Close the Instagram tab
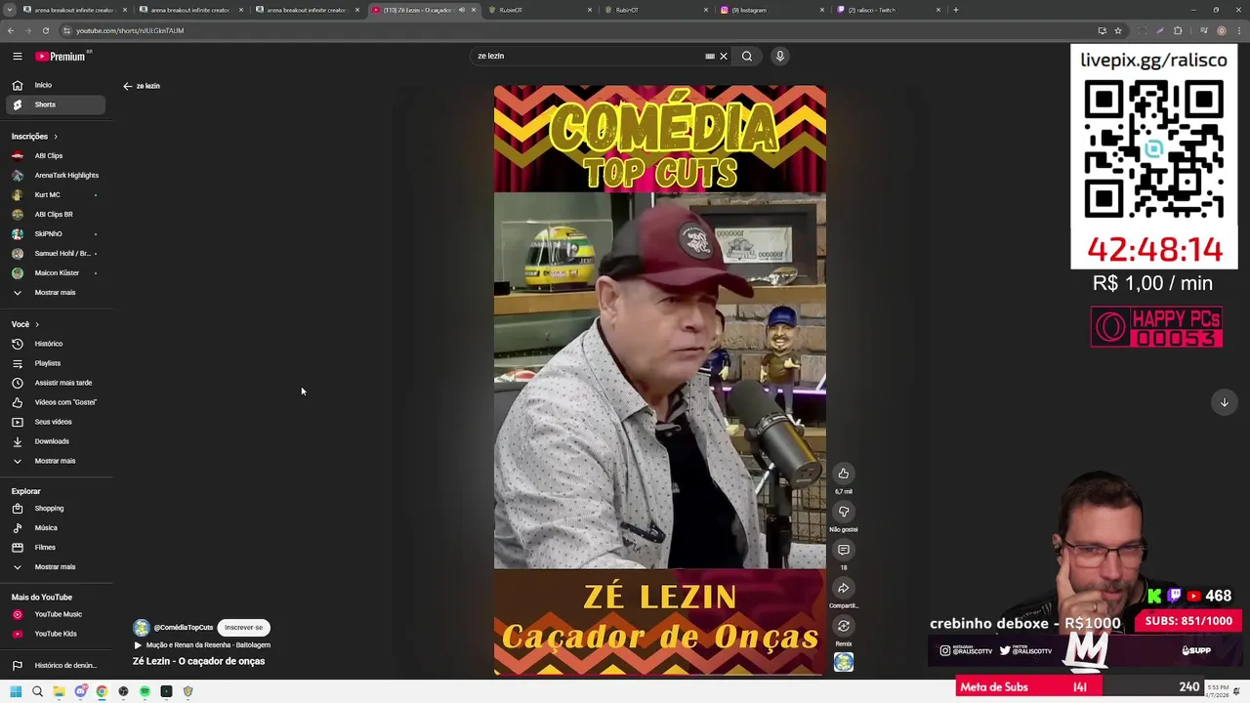 point(822,10)
